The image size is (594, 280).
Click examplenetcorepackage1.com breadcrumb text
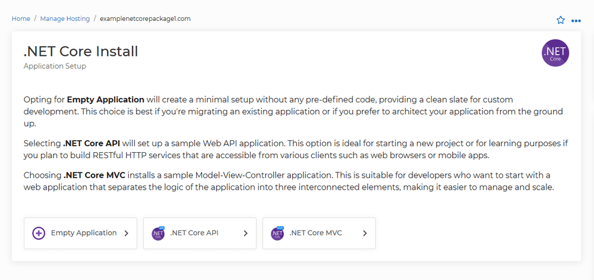coord(145,18)
